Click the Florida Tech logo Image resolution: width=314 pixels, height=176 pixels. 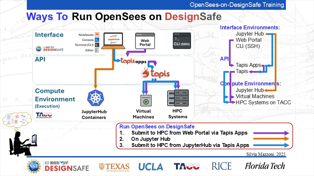coord(265,166)
